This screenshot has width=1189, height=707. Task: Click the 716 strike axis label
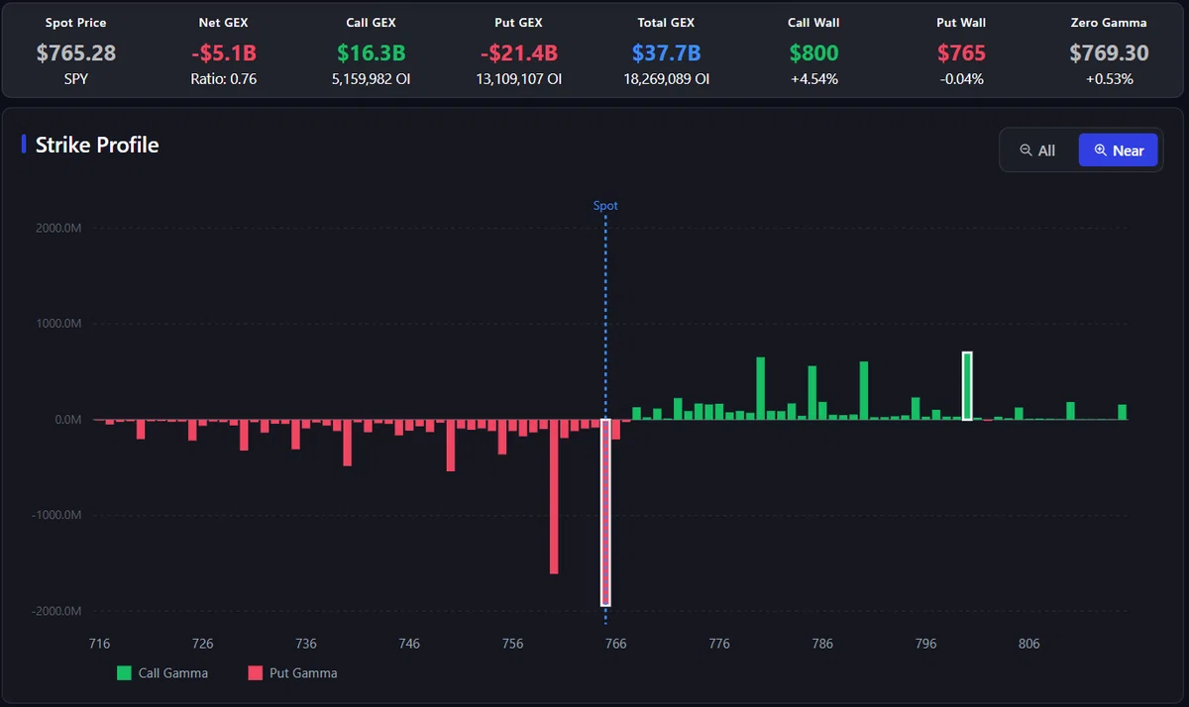coord(99,644)
